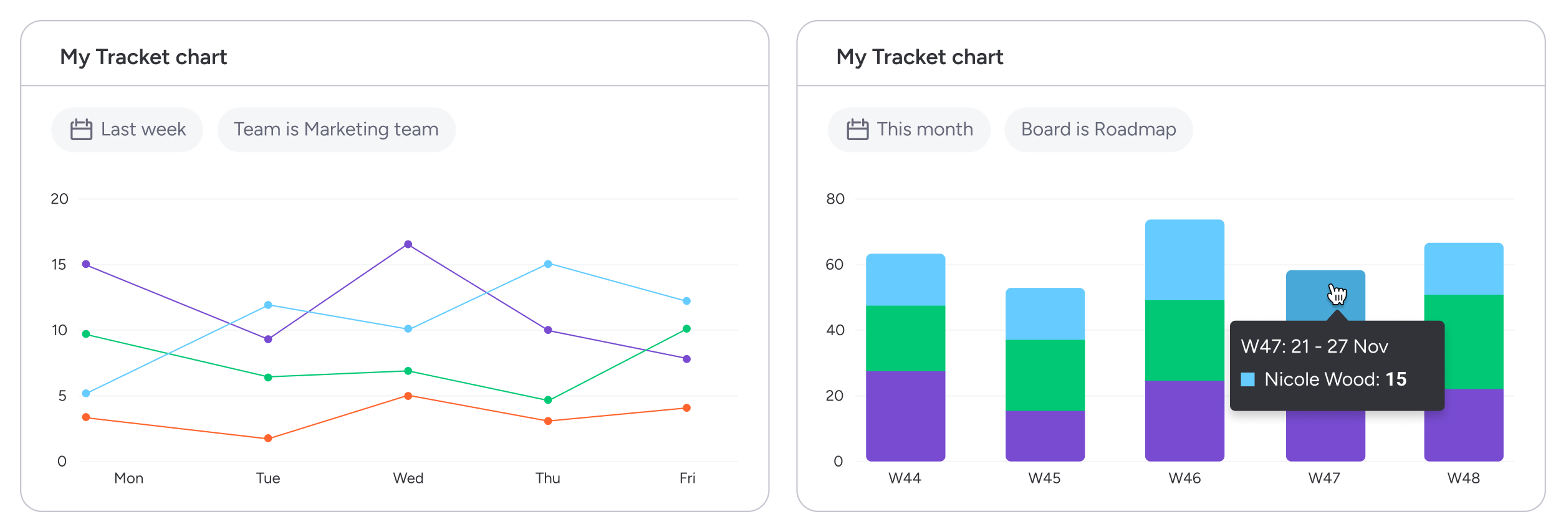Click the right My Tracket chart title
The height and width of the screenshot is (532, 1566).
click(920, 57)
